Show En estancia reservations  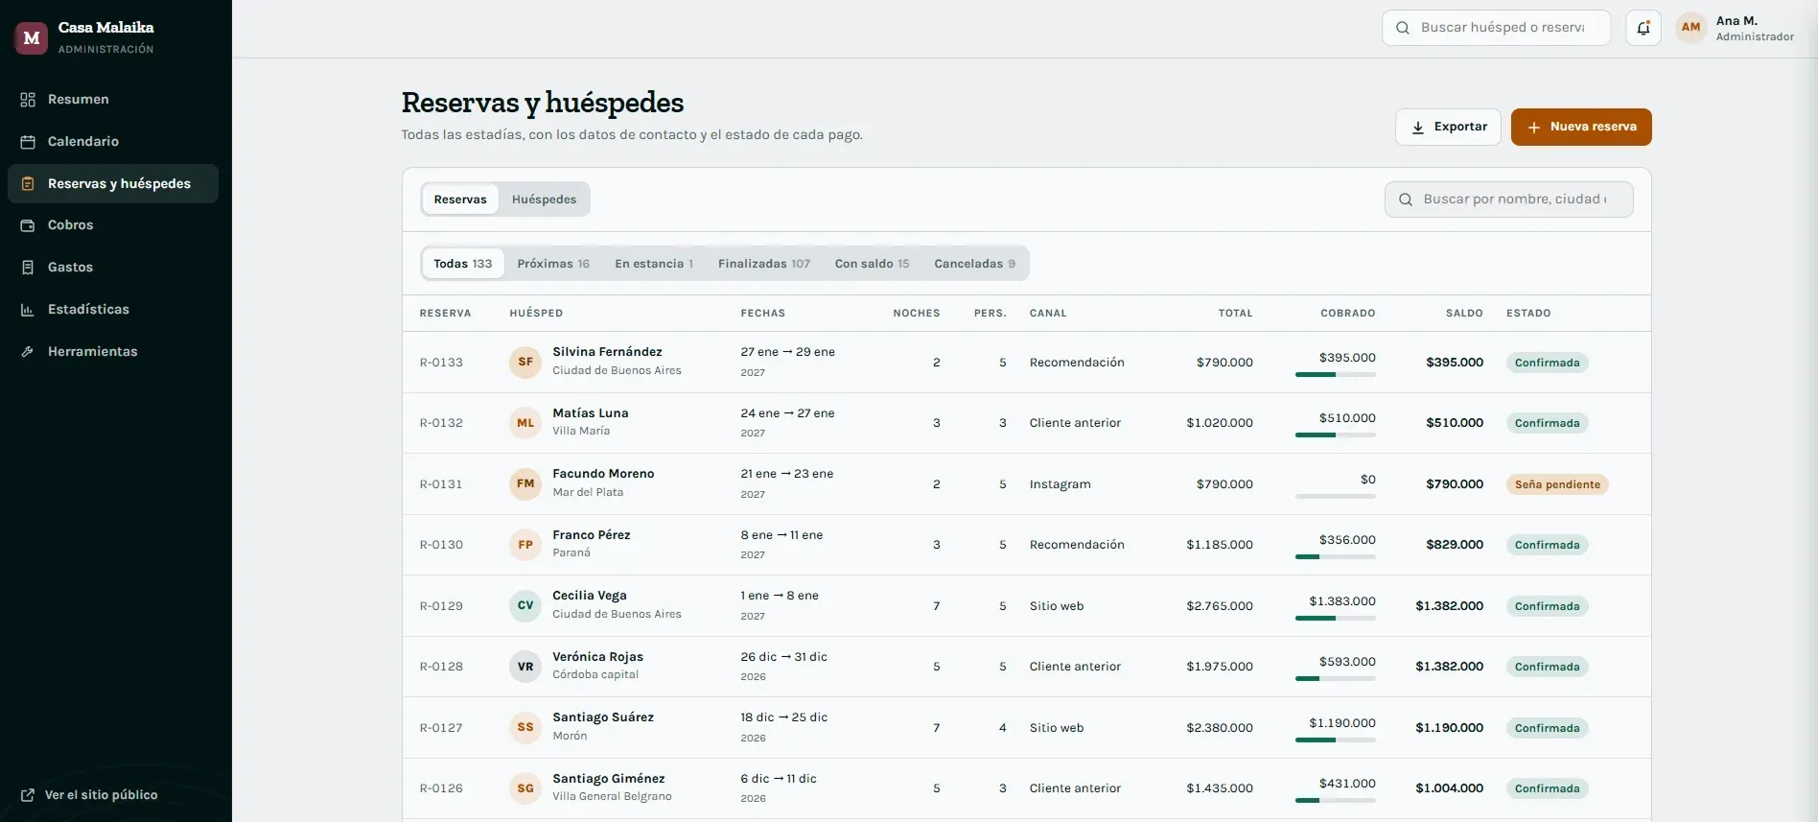coord(654,264)
